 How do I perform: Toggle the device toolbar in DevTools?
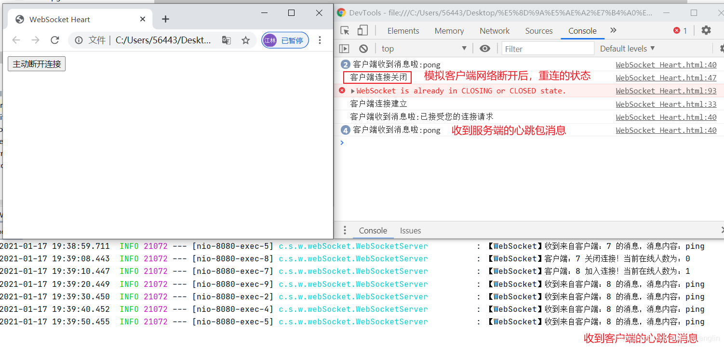362,31
